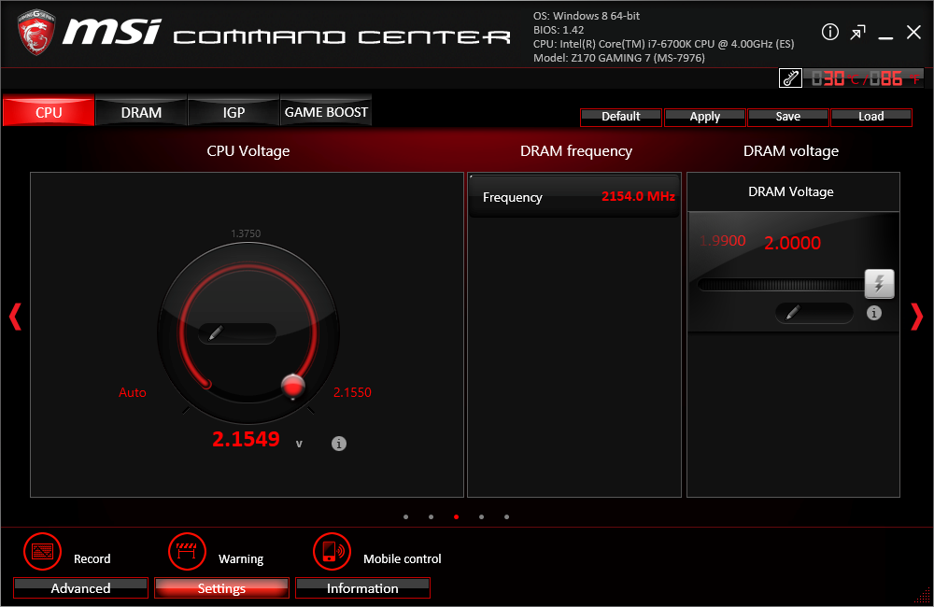Open the Record icon

[42, 552]
